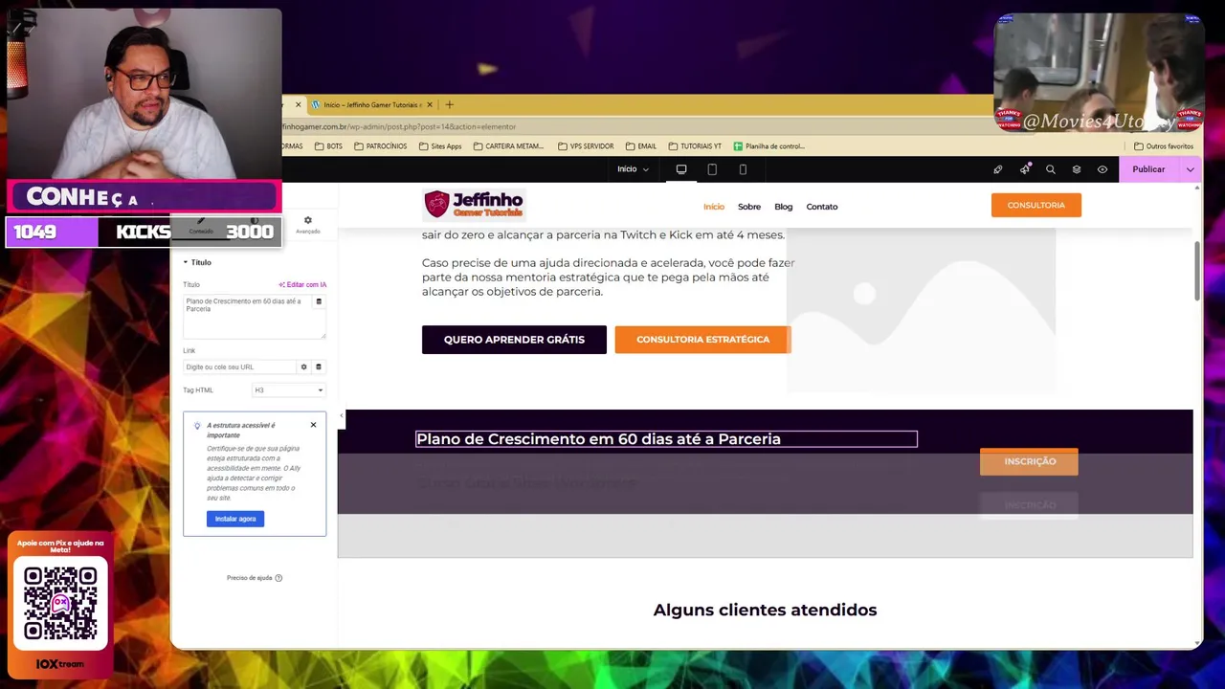Click the Elementor preview vertical scrollbar
Viewport: 1225px width, 689px height.
pyautogui.click(x=1197, y=272)
